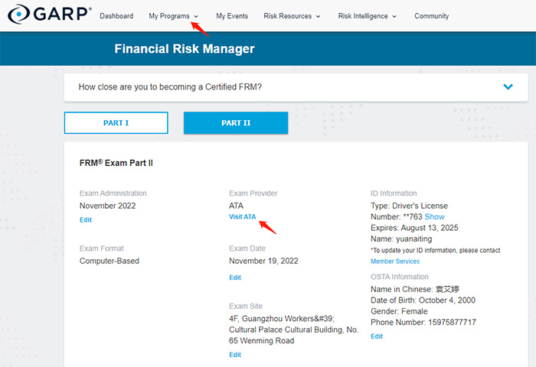Go to My Events
The width and height of the screenshot is (536, 367).
coord(232,16)
